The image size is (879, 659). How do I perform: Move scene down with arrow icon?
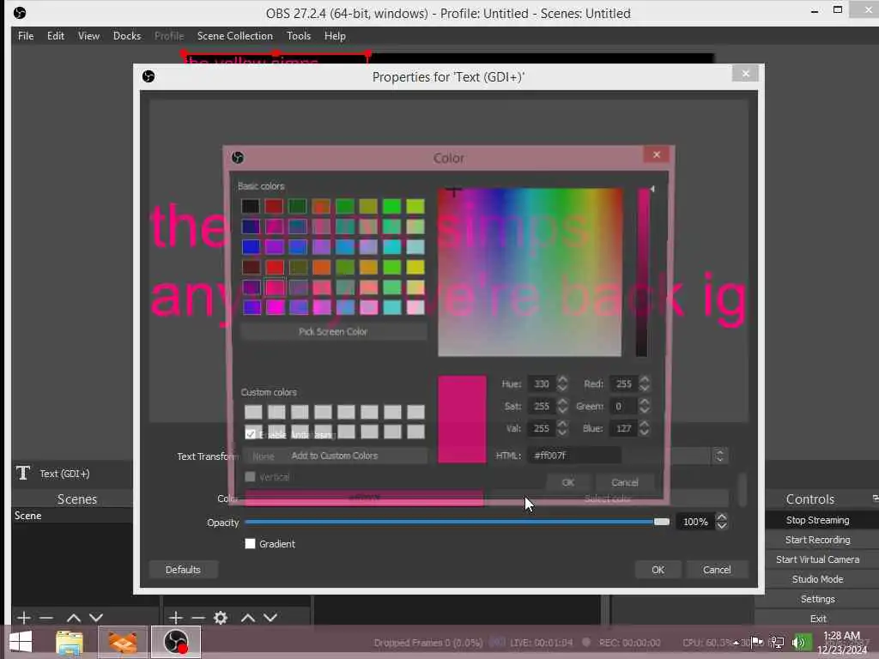[x=96, y=618]
